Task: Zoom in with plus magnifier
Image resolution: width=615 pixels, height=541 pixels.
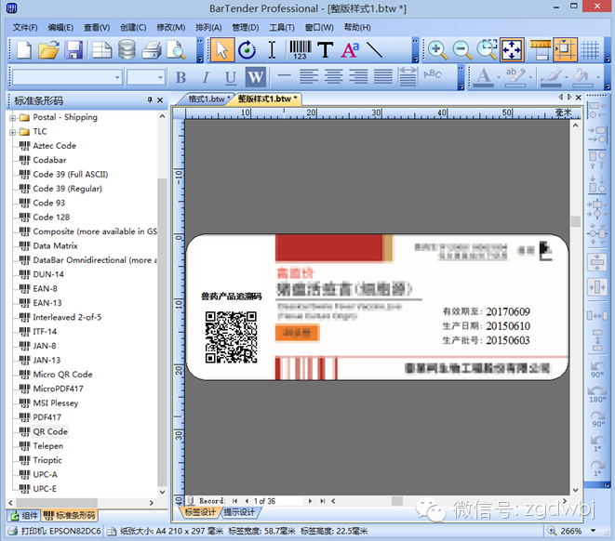Action: [x=437, y=50]
